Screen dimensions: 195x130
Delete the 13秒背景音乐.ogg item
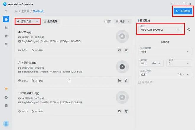coord(126,111)
